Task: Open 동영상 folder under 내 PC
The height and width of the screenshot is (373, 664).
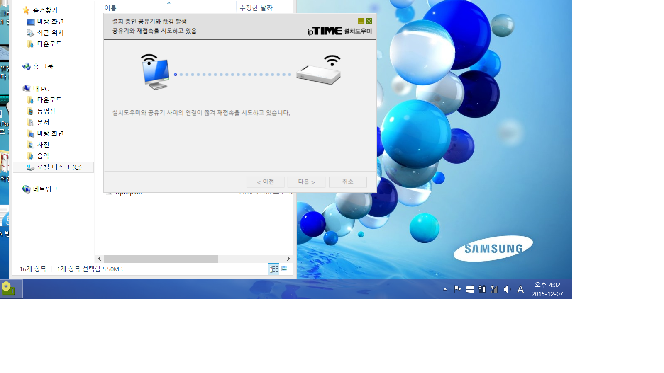Action: click(41, 111)
